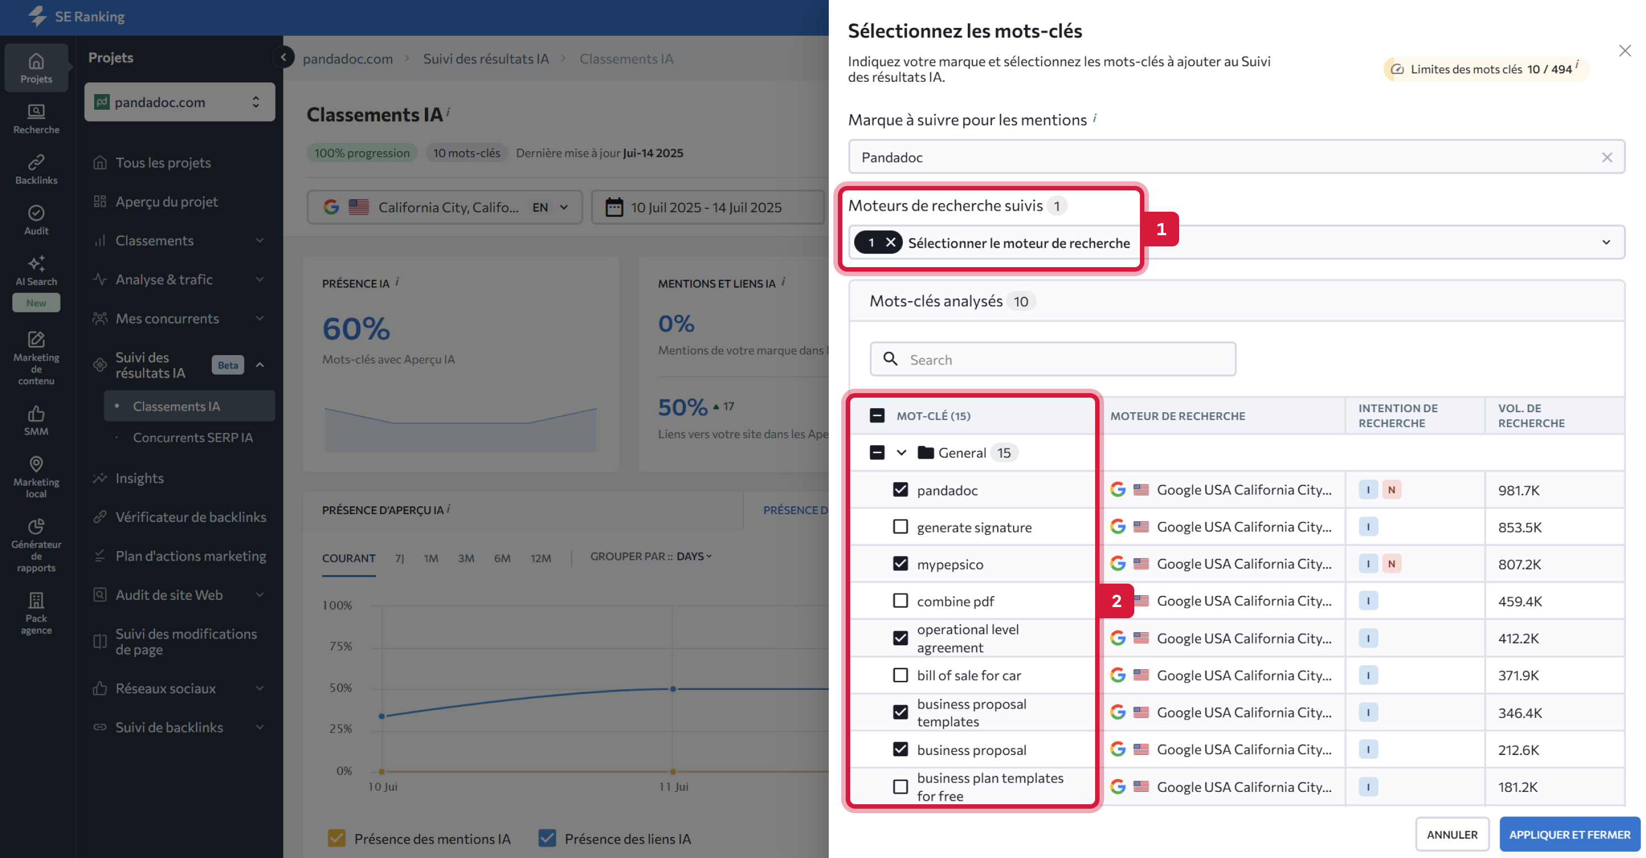Expand Audit de site Web menu

click(259, 594)
